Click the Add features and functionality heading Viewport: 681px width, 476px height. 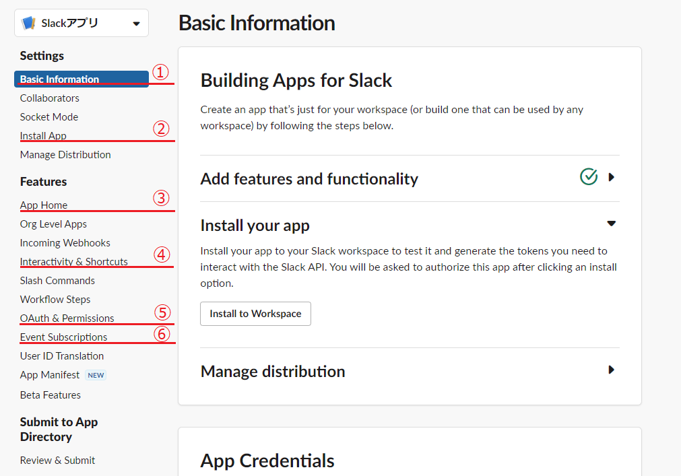click(x=309, y=179)
